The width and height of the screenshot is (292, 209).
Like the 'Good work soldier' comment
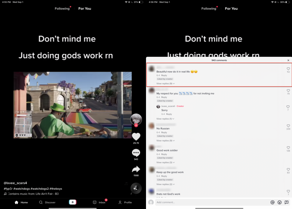(x=288, y=148)
